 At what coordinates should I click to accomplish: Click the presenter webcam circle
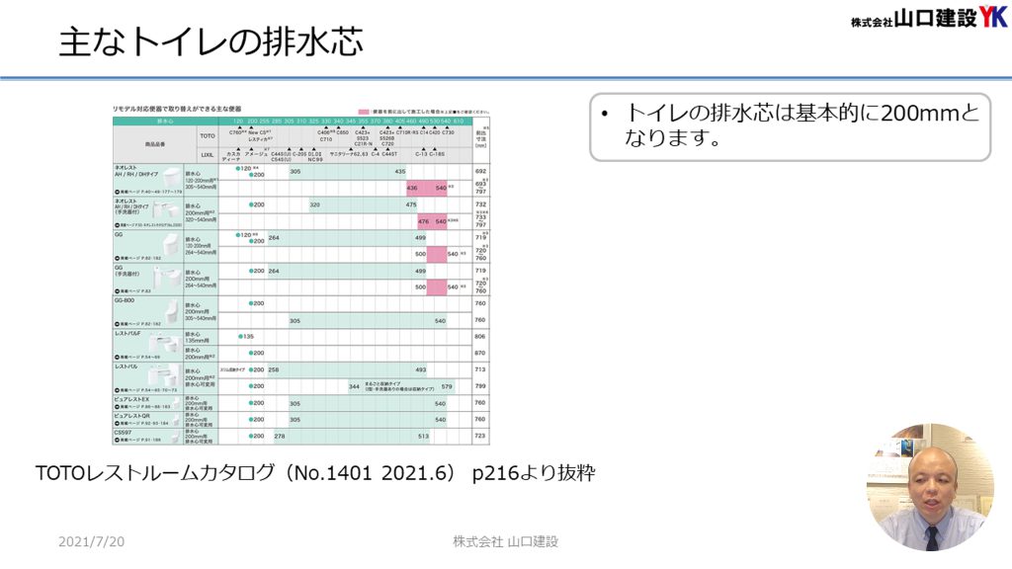[x=930, y=487]
